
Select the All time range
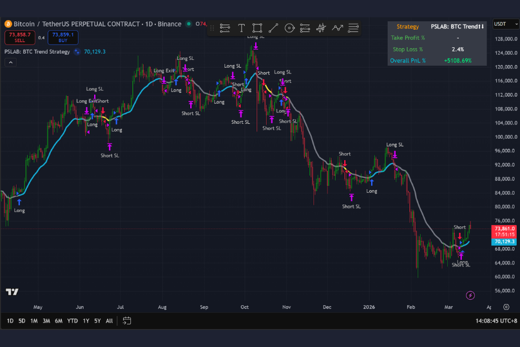(x=109, y=321)
